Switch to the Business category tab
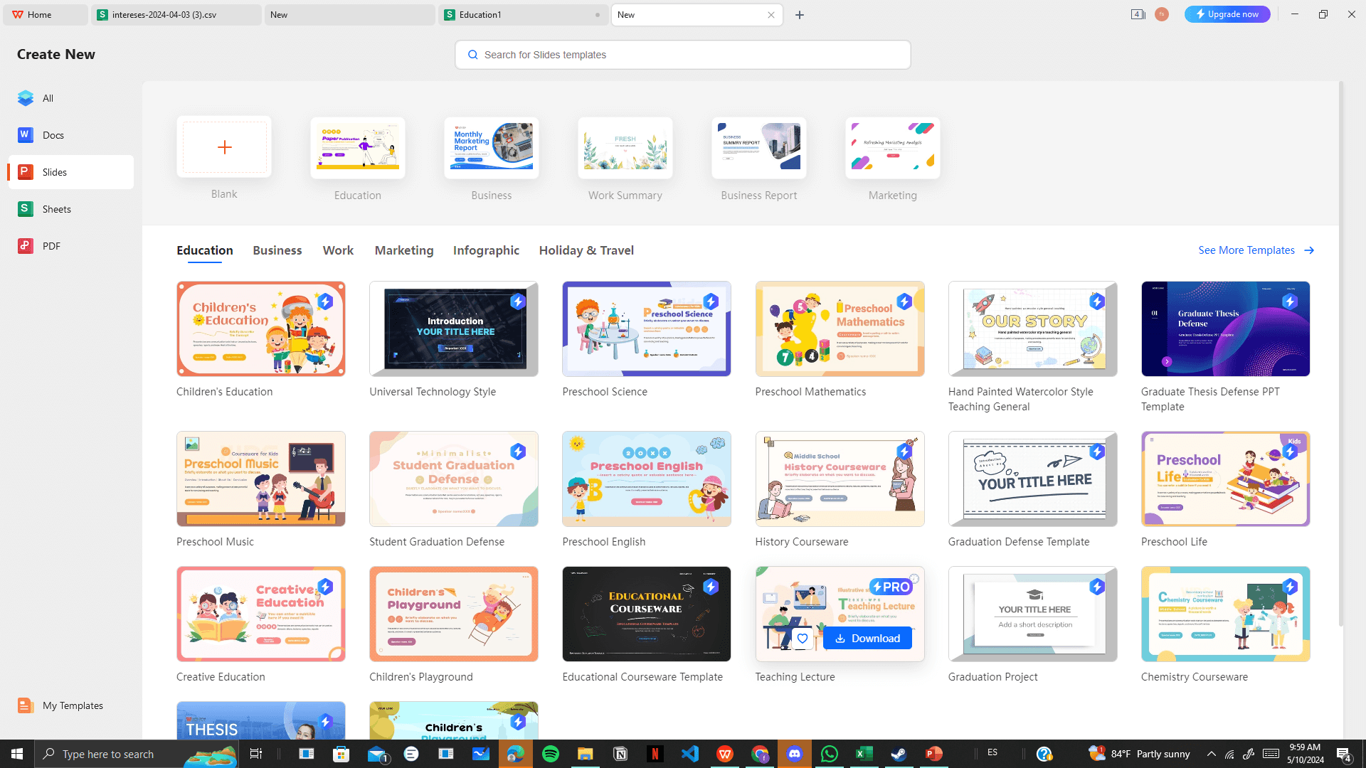Image resolution: width=1366 pixels, height=768 pixels. [277, 250]
